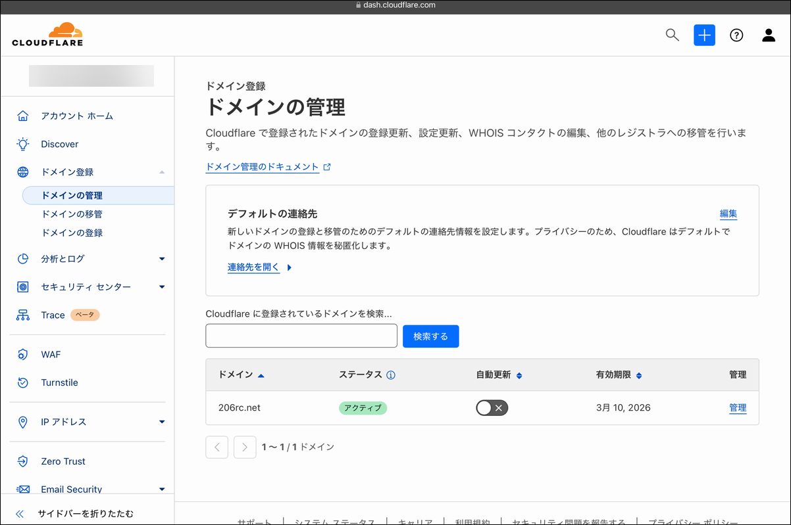Click the WAF shield icon
The width and height of the screenshot is (791, 525).
pyautogui.click(x=23, y=355)
